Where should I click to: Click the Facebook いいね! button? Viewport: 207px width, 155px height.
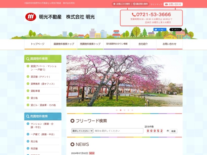[160, 30]
